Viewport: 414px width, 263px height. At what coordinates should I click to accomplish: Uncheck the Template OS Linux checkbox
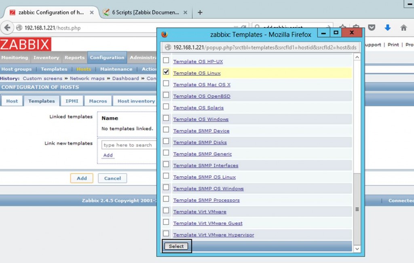point(166,72)
